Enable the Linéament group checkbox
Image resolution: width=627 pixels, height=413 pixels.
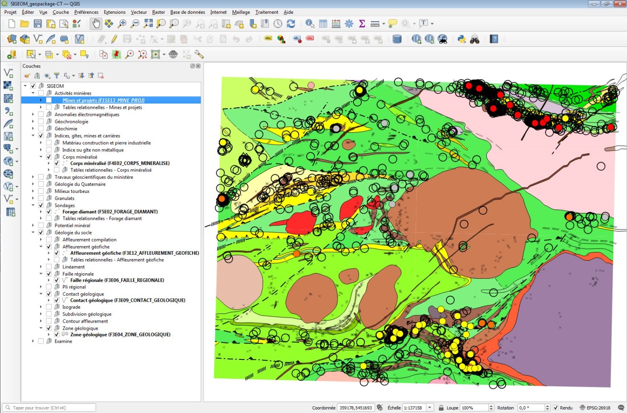[x=49, y=267]
